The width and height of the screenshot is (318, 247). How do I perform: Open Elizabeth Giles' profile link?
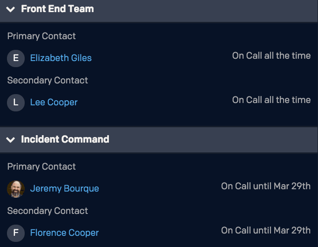click(x=61, y=58)
